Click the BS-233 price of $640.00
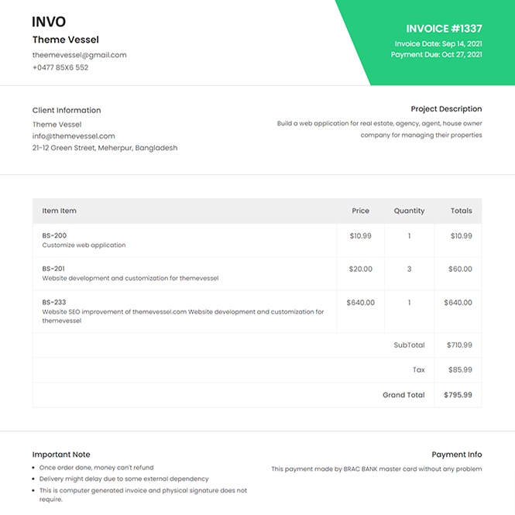The image size is (515, 515). click(x=360, y=302)
